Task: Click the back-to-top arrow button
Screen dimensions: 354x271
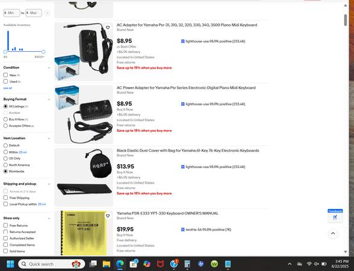Action: click(x=333, y=234)
